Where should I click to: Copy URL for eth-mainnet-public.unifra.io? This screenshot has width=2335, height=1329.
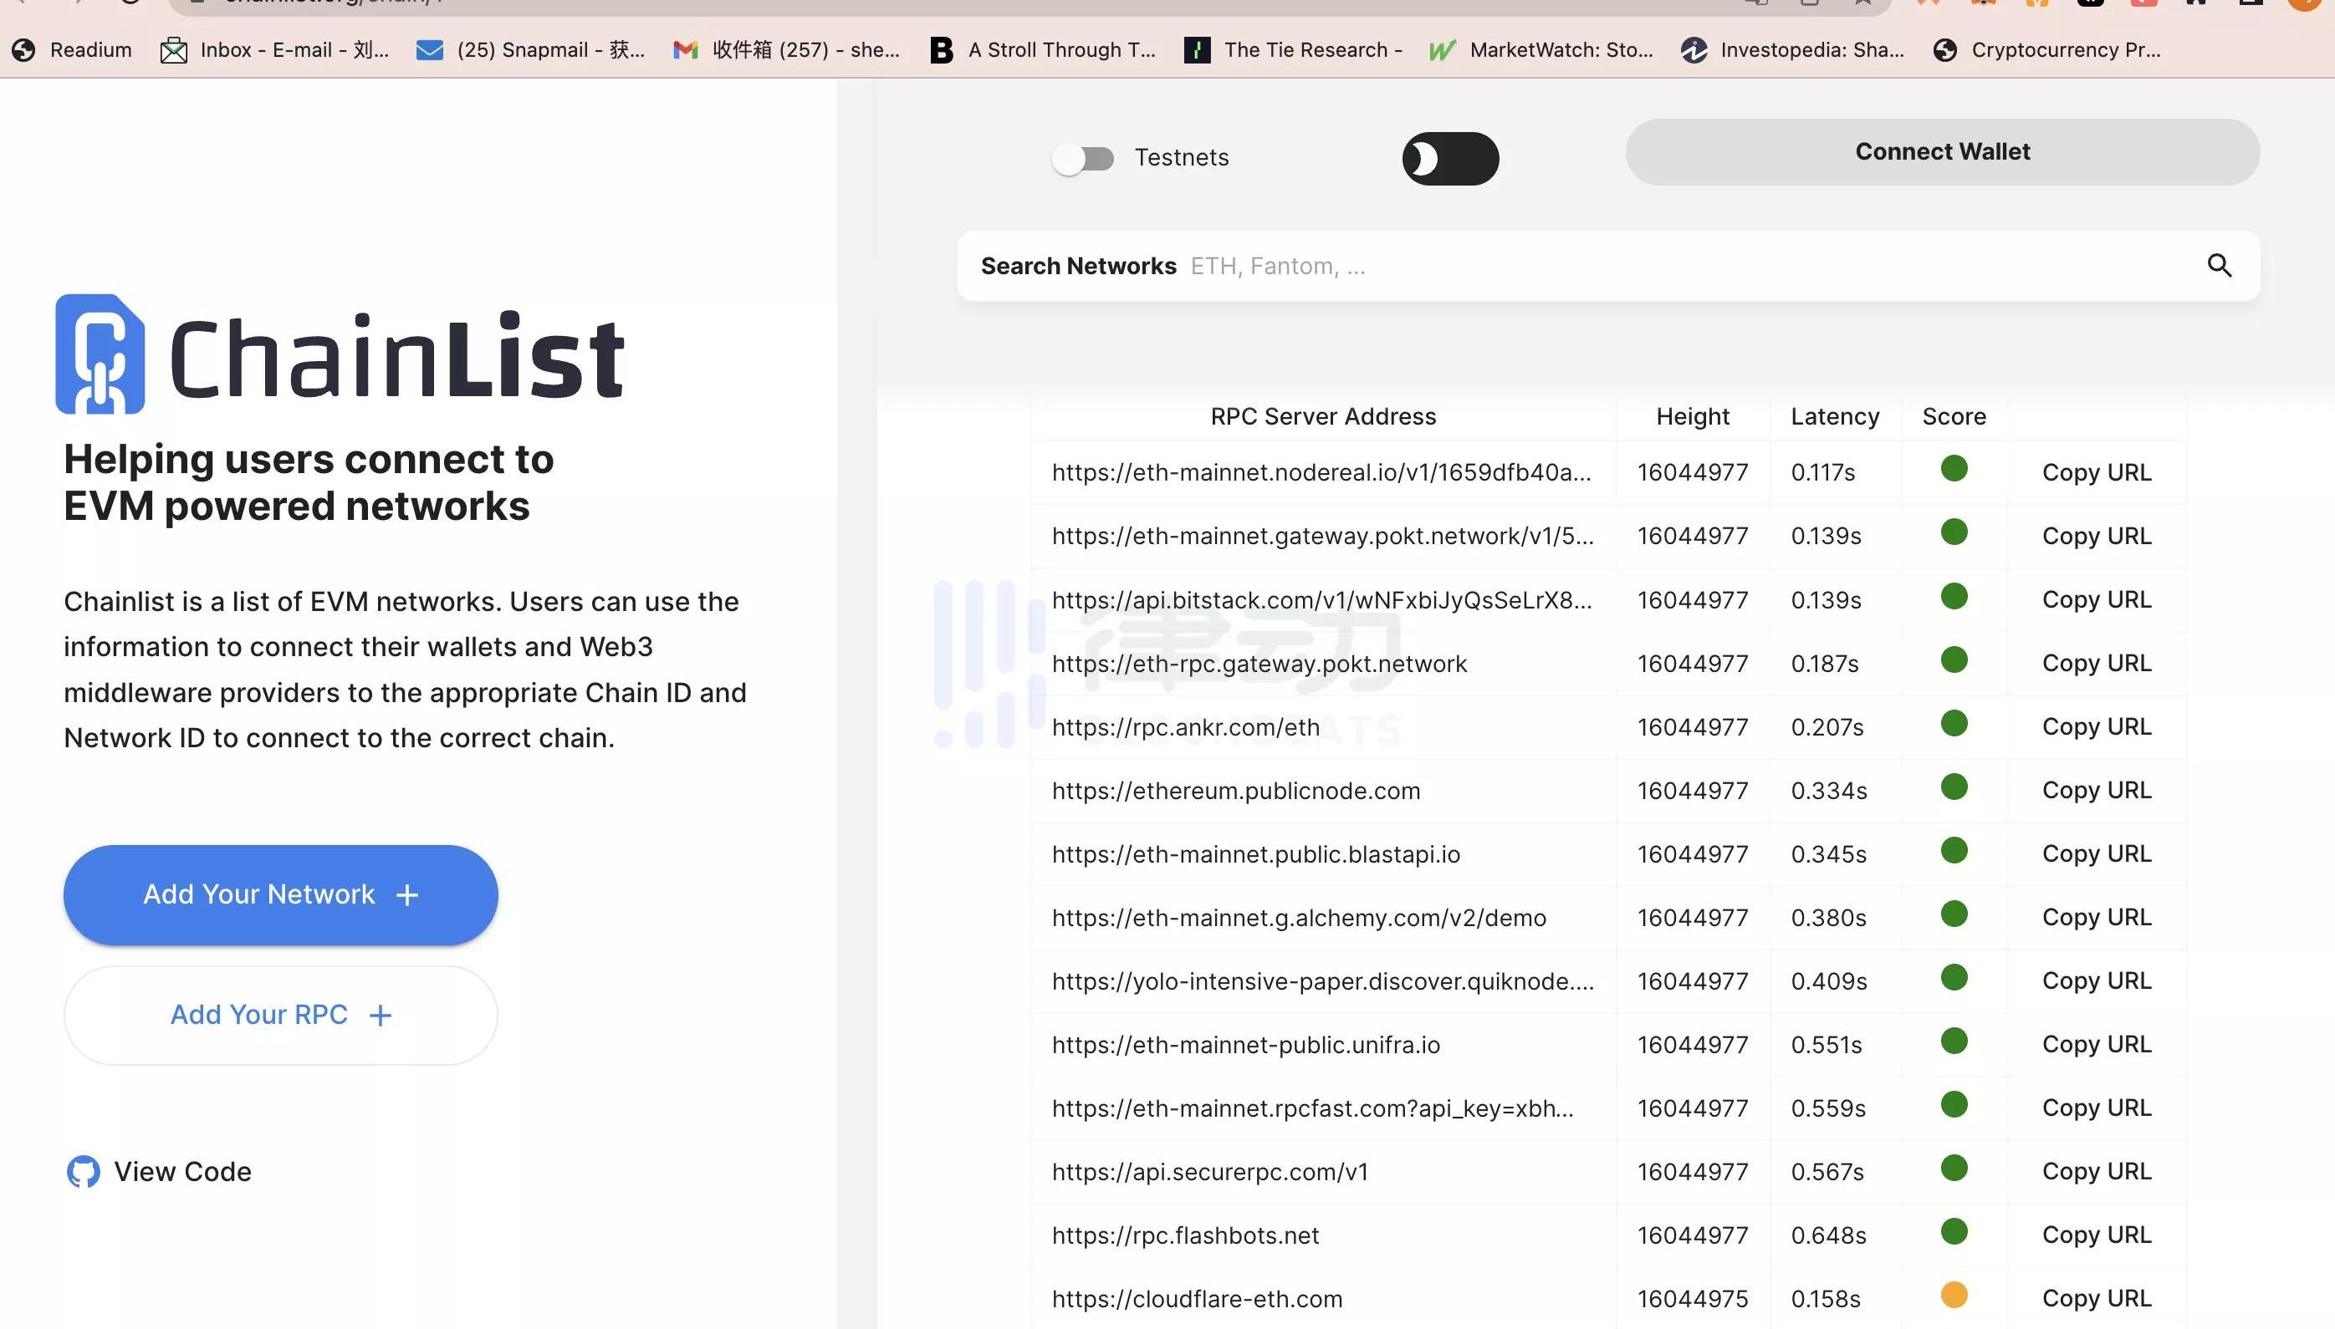pyautogui.click(x=2097, y=1044)
